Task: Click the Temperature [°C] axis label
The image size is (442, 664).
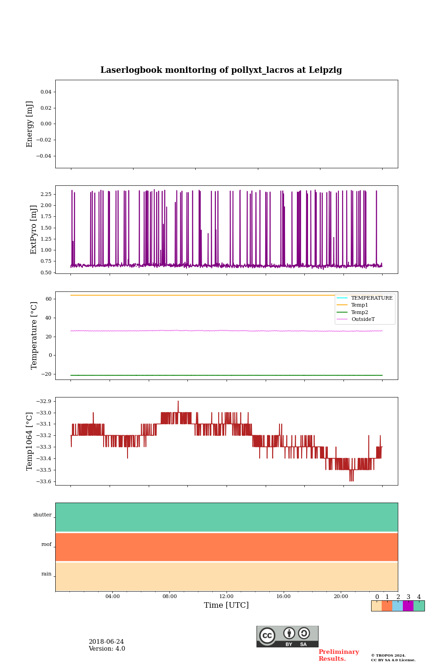Action: click(34, 335)
